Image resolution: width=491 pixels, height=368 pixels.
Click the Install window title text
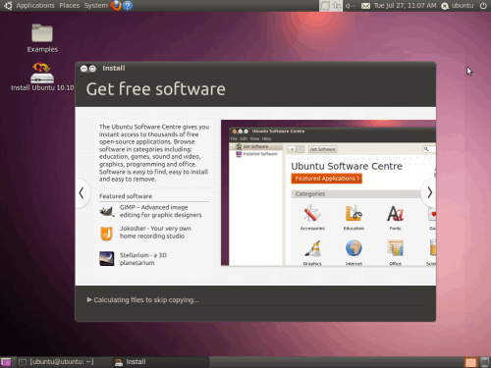click(114, 68)
